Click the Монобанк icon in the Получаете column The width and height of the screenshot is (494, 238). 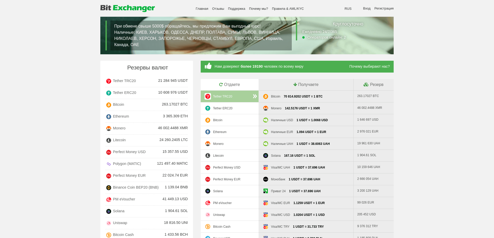pyautogui.click(x=266, y=179)
